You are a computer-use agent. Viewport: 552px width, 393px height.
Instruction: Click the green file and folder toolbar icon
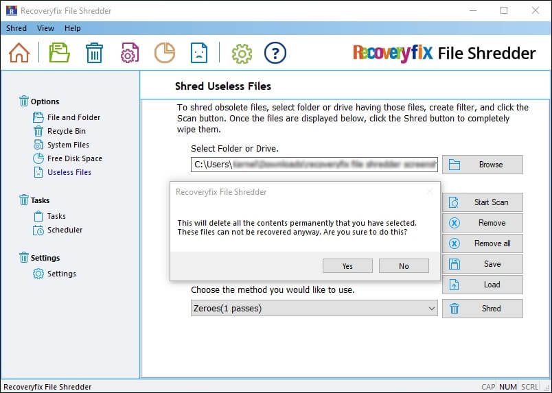[x=60, y=53]
